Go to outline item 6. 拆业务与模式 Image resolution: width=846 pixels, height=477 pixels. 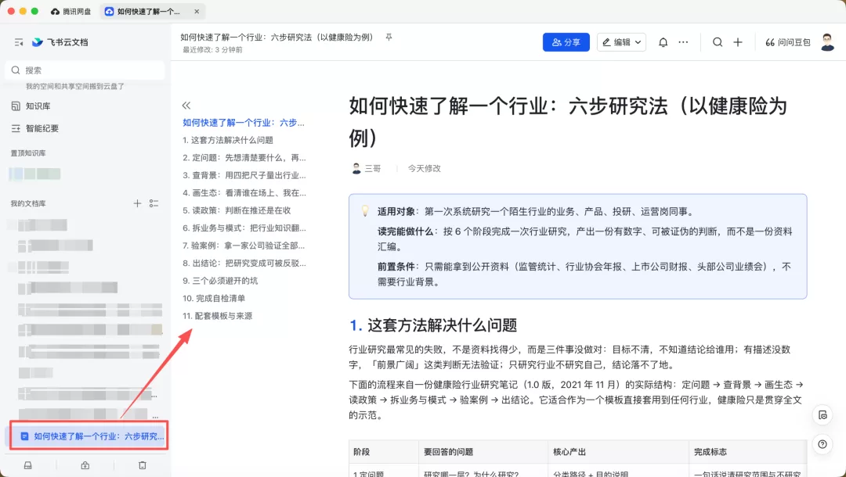(x=244, y=228)
